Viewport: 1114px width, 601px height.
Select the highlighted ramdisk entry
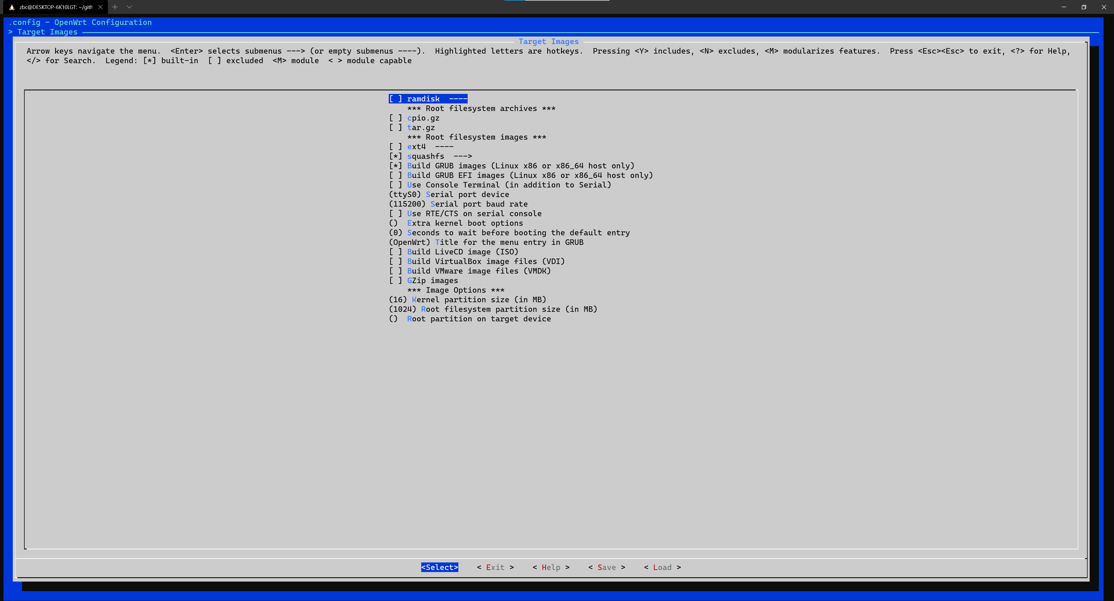click(427, 99)
